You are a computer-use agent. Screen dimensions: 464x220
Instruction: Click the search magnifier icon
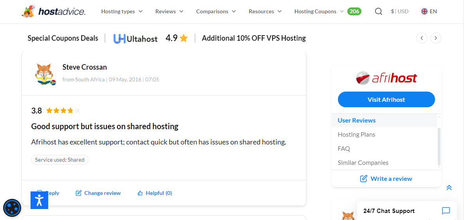coord(379,11)
